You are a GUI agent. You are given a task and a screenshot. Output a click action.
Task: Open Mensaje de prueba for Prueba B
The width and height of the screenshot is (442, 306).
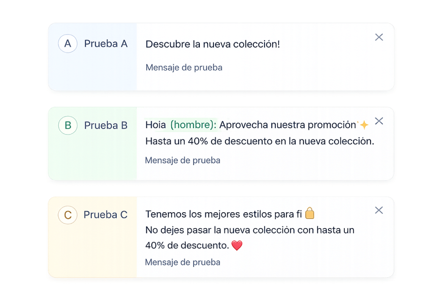click(x=182, y=160)
